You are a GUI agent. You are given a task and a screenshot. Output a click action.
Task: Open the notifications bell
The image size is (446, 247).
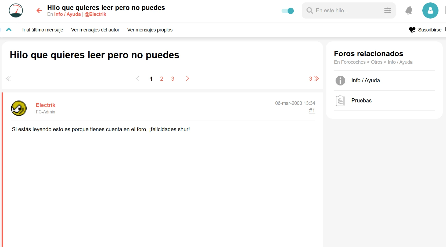409,10
